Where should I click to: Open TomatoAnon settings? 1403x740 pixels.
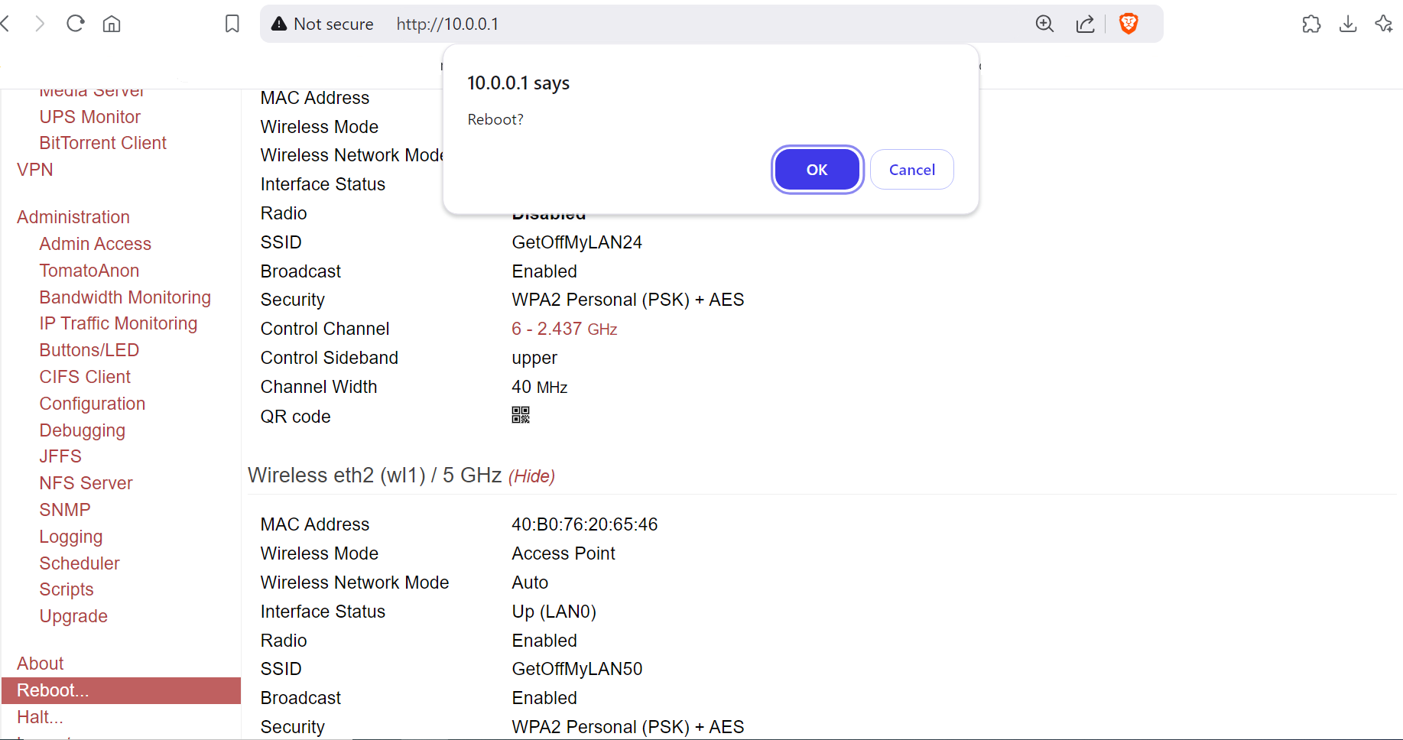(x=89, y=271)
